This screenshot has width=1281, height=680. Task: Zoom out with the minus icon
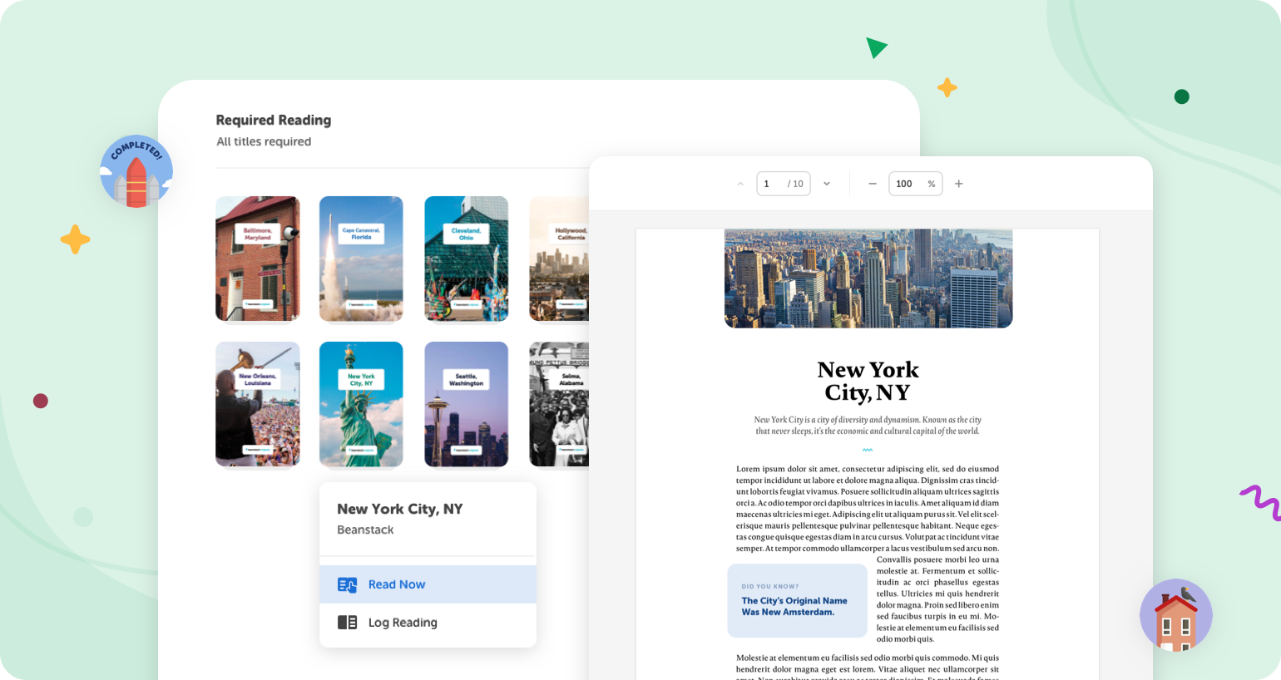873,184
